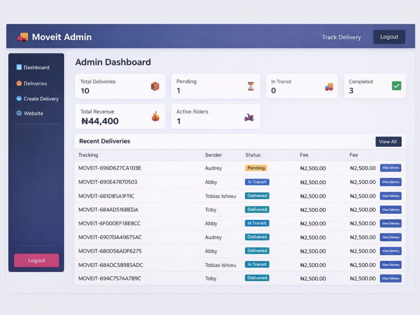Screen dimensions: 420x315
Task: Click Delivered badge for MOVEIT-6907DA49675AC
Action: point(257,237)
